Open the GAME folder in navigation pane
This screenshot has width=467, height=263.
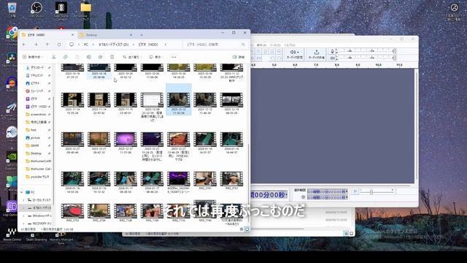click(38, 145)
